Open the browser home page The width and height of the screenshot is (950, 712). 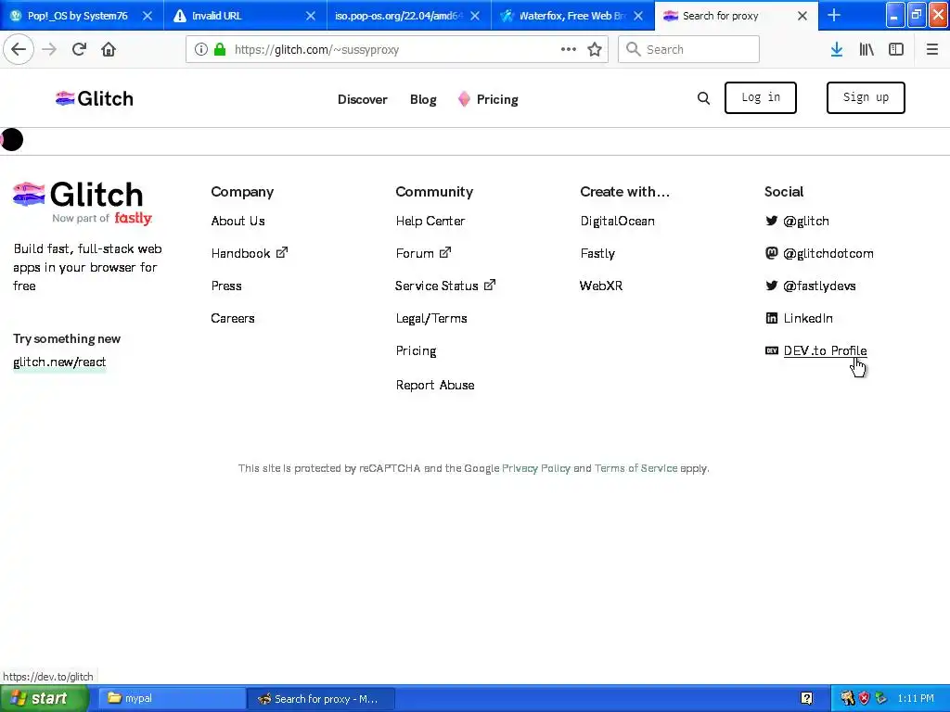[109, 49]
